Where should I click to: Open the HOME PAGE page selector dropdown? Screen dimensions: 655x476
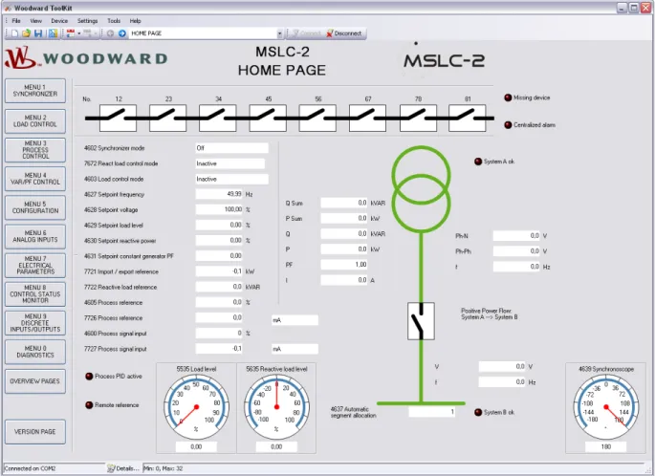(x=279, y=33)
